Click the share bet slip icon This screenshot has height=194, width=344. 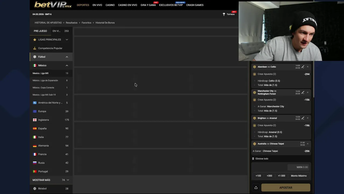tap(256, 188)
